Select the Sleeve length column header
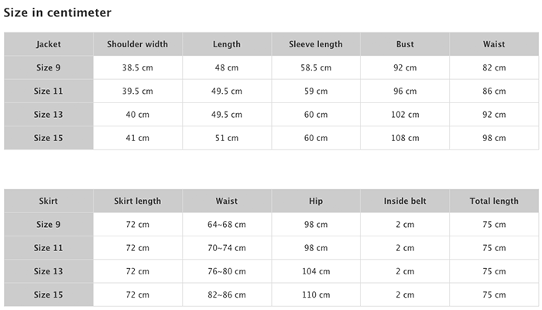The width and height of the screenshot is (542, 310). point(316,44)
